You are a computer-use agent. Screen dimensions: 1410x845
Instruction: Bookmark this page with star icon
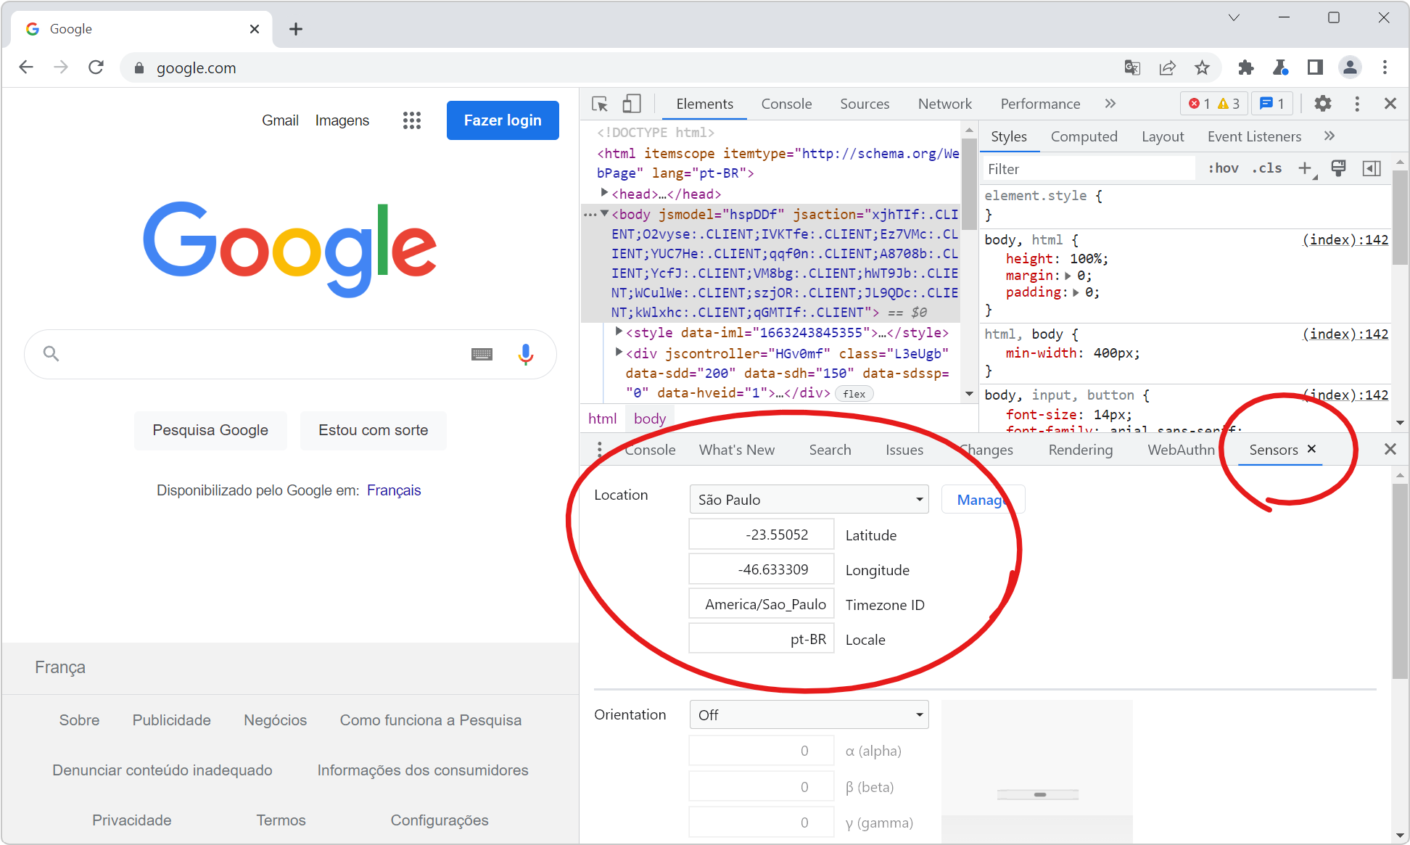coord(1202,67)
